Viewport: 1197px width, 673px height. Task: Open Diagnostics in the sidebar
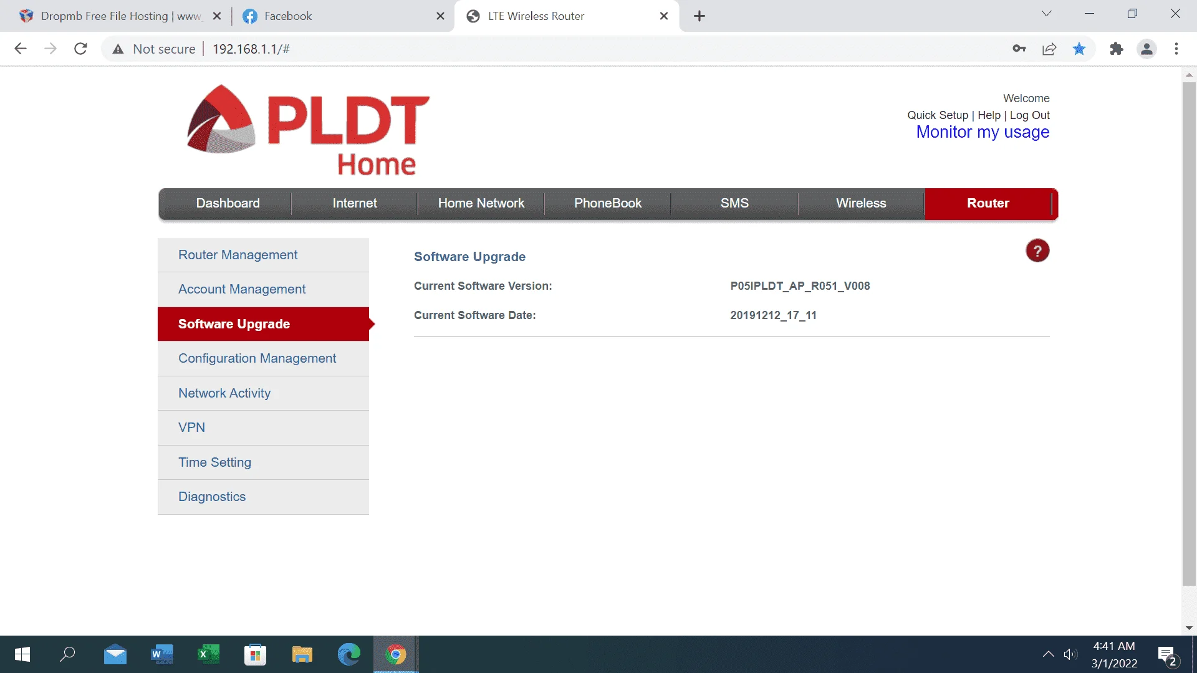[x=263, y=497]
